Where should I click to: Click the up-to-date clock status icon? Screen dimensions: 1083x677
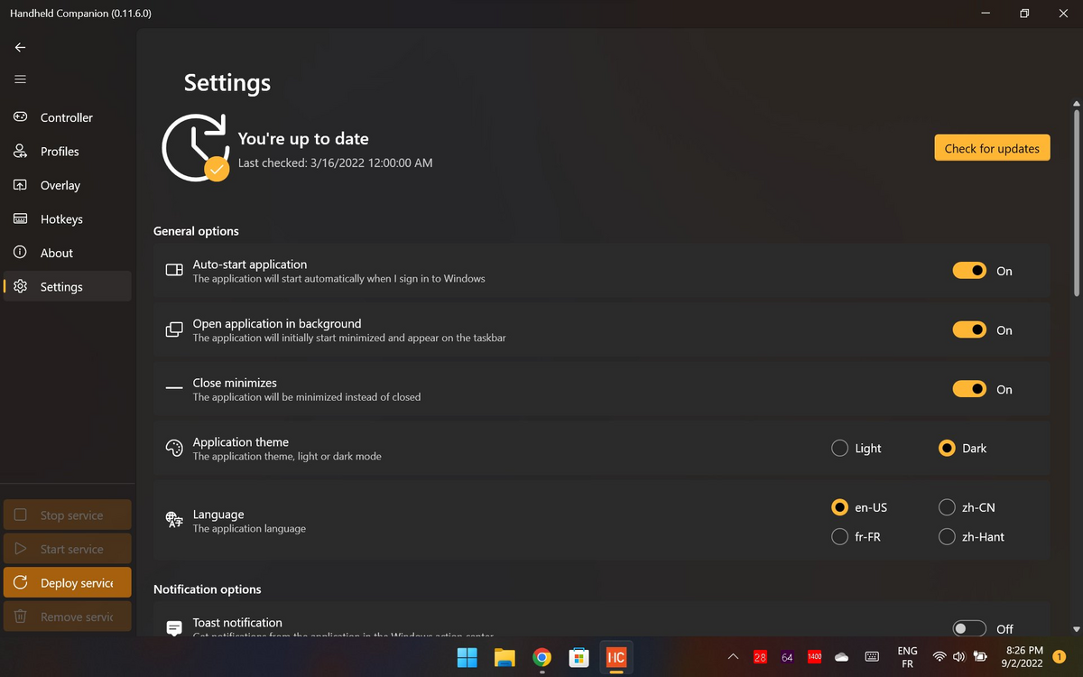pyautogui.click(x=195, y=147)
